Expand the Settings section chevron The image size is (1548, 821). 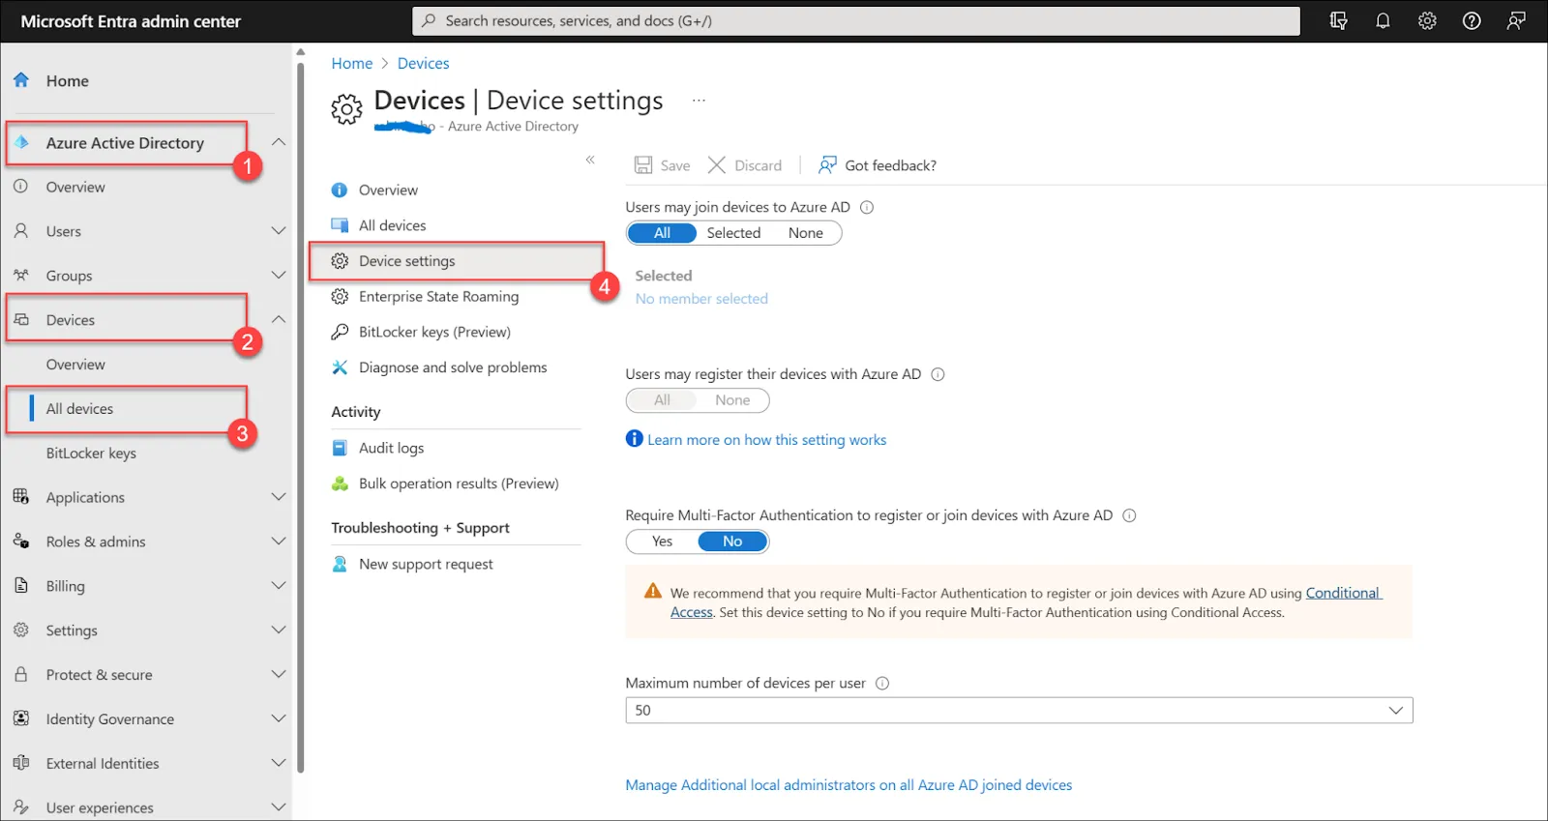coord(279,630)
